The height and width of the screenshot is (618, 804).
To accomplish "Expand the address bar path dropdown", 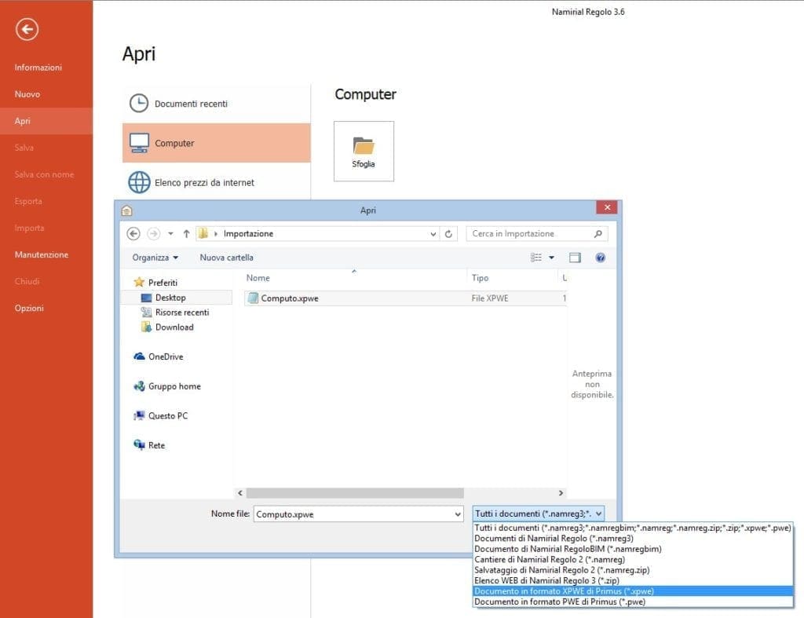I will point(433,234).
